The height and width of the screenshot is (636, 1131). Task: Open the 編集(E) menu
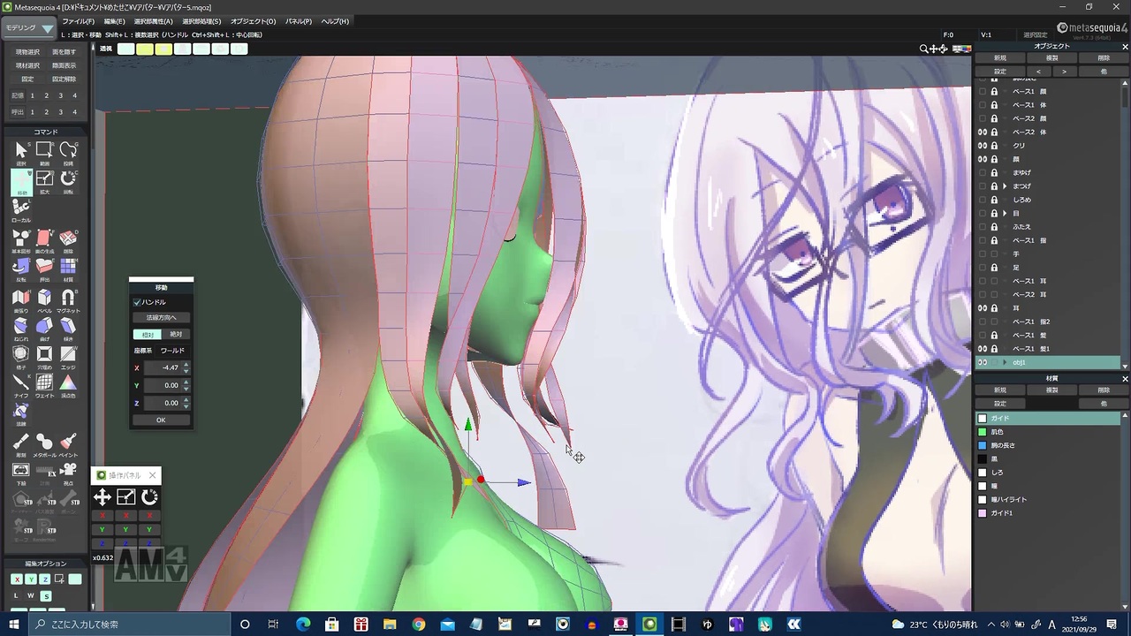point(114,21)
